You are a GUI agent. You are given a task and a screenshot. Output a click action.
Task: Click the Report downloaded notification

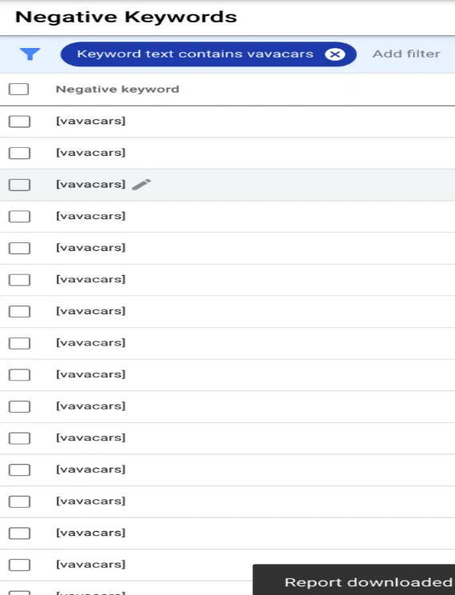[x=353, y=580]
